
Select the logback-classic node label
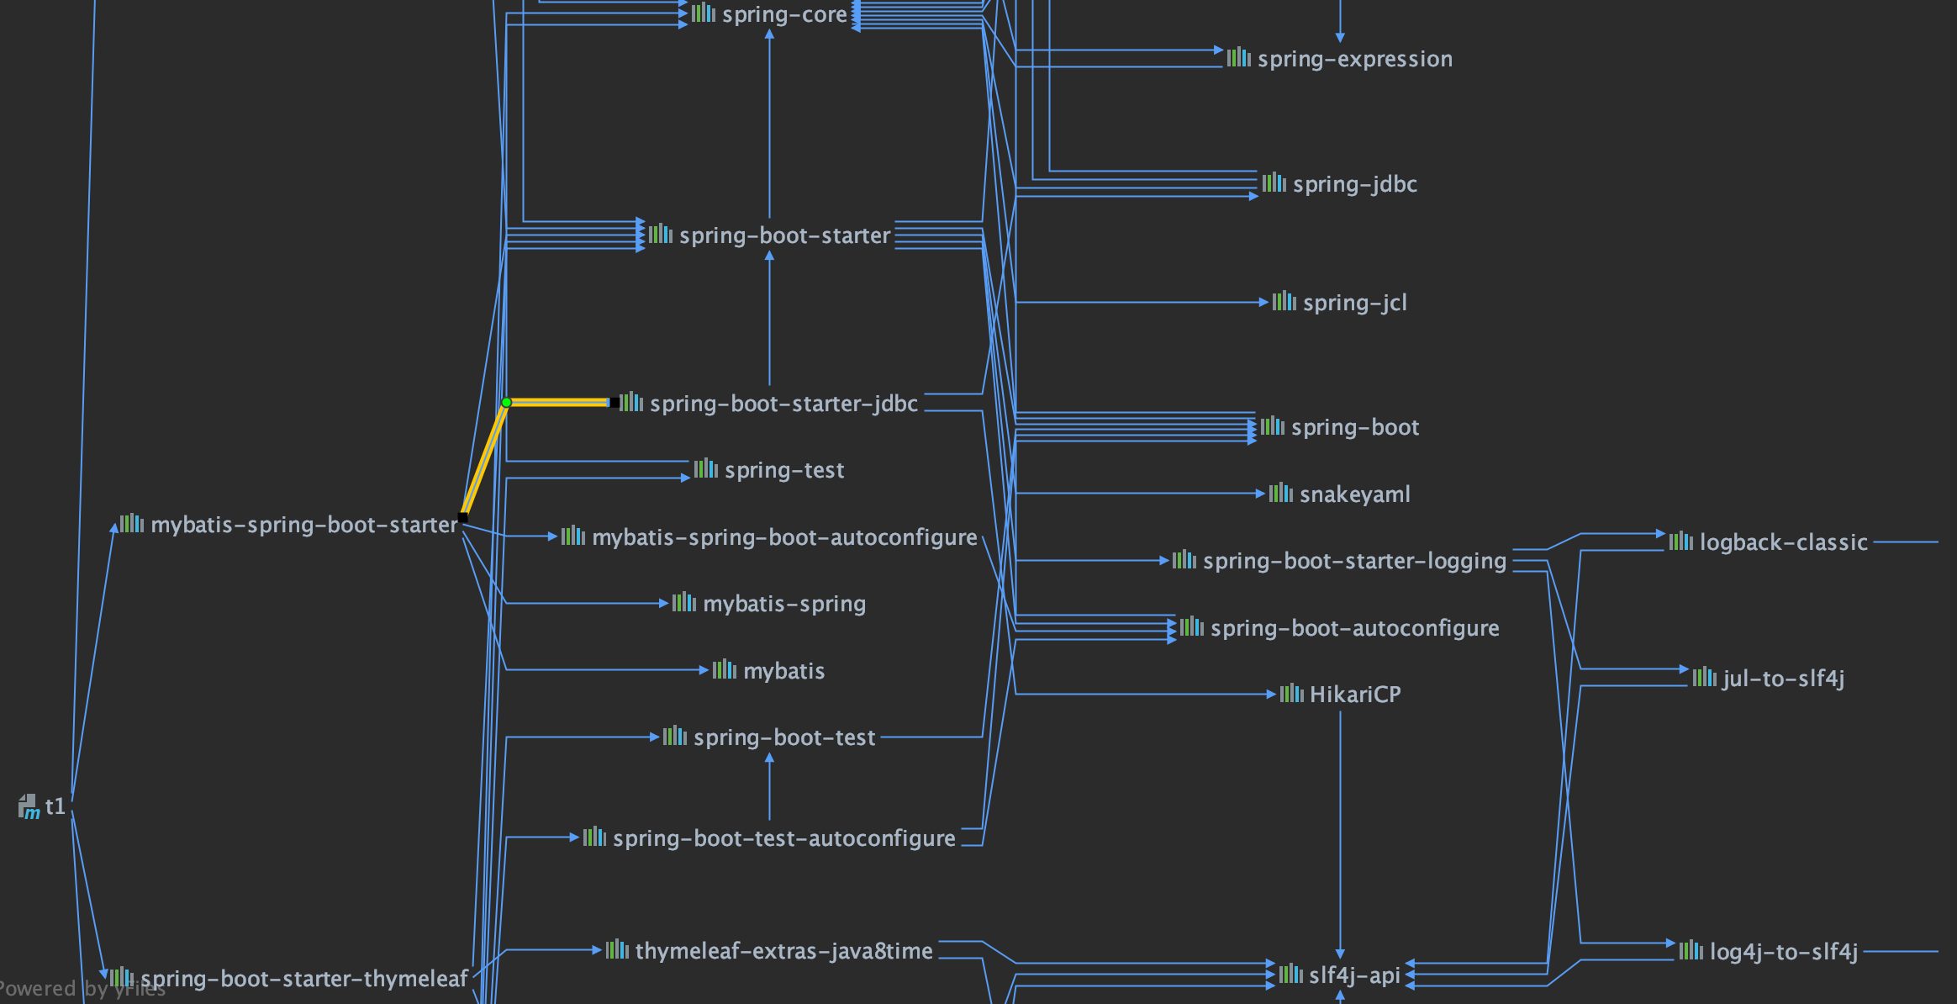point(1783,542)
